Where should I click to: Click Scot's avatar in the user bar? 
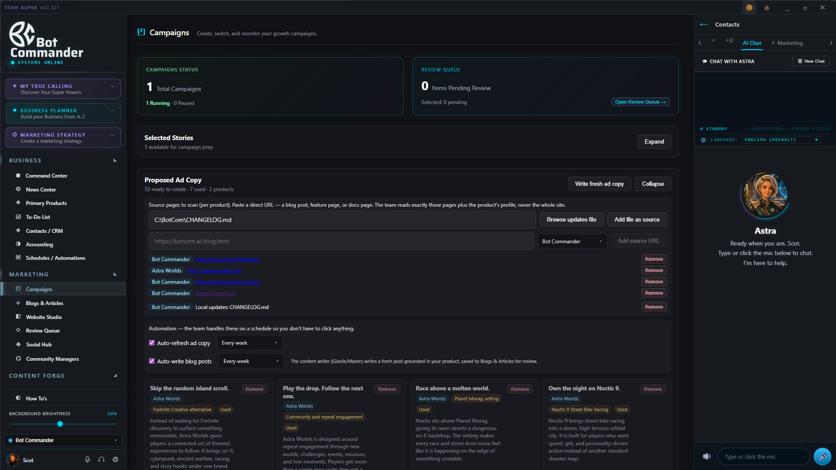coord(13,460)
